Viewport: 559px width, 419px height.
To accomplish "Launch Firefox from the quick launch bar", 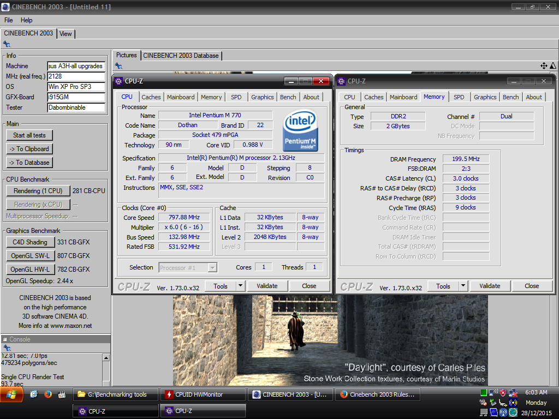I will 48,394.
